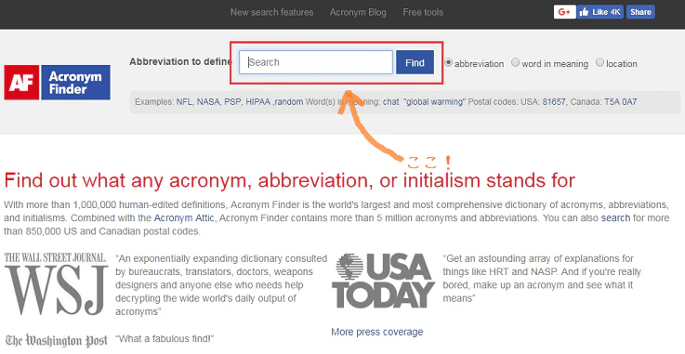The height and width of the screenshot is (354, 685).
Task: Open Free tools in top navigation
Action: pyautogui.click(x=423, y=12)
